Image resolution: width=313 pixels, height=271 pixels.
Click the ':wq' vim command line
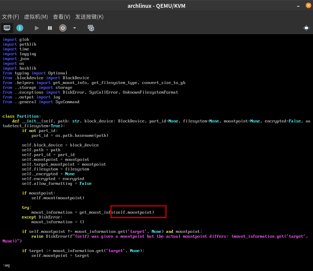click(x=6, y=265)
